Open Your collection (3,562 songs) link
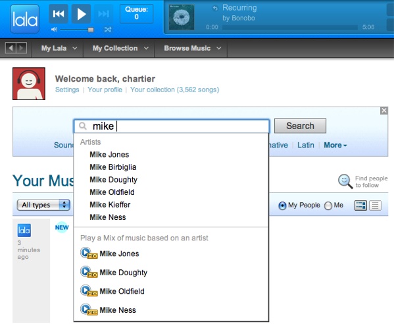394x324 pixels. [x=175, y=90]
